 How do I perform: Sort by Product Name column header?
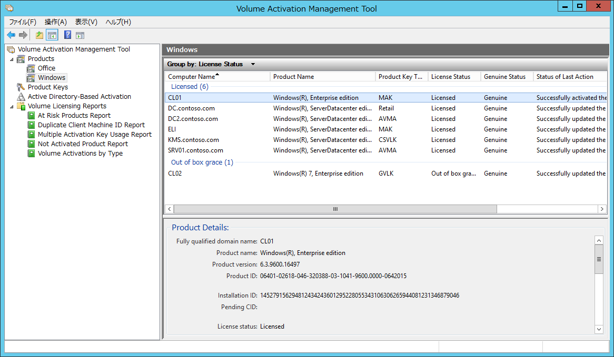point(323,77)
